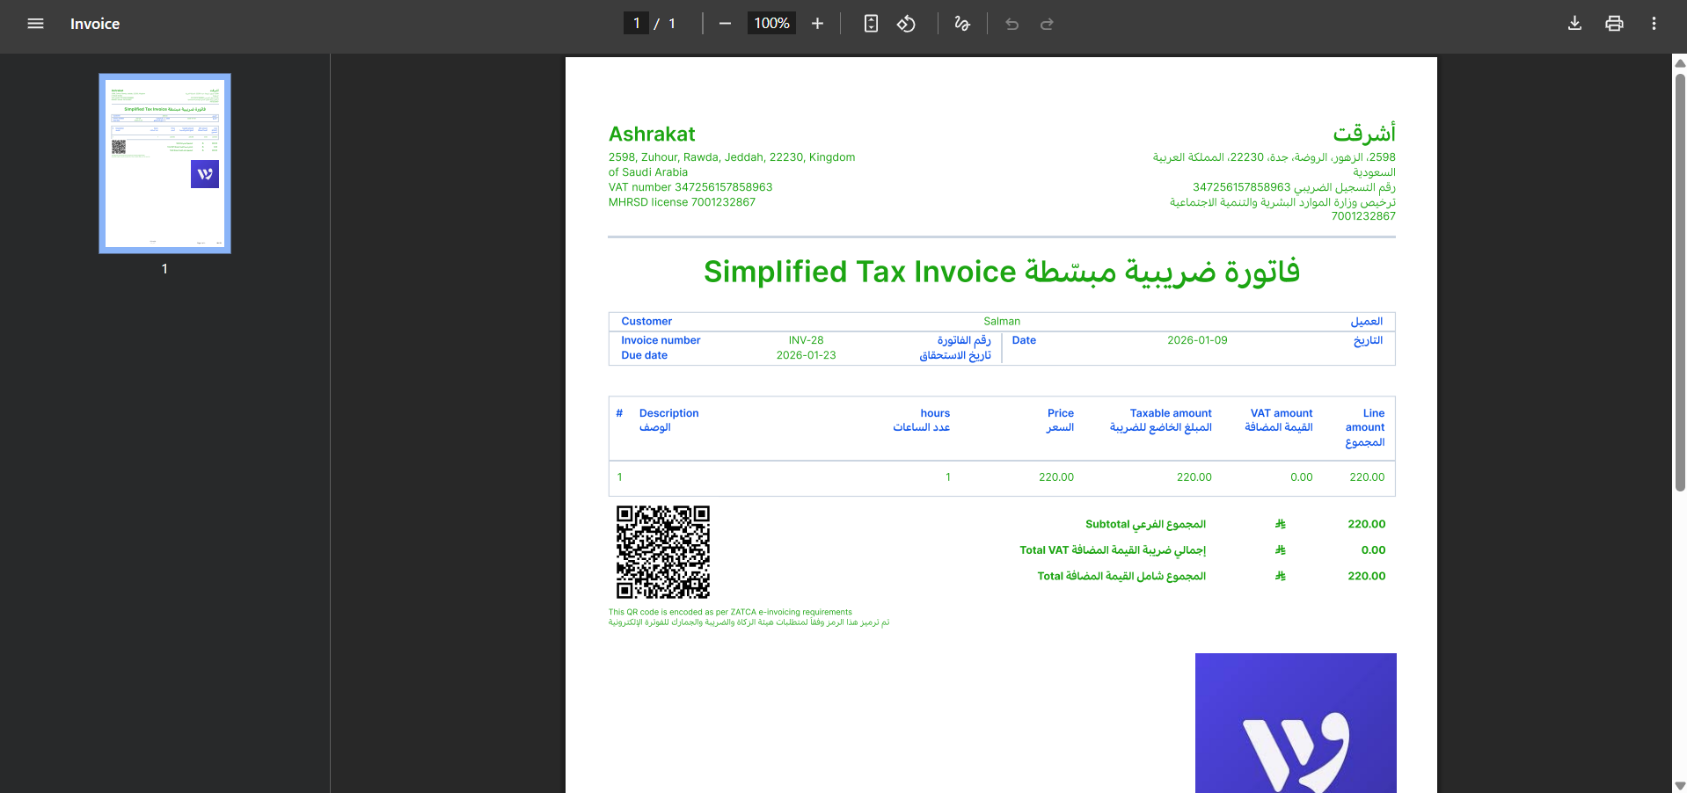Rotate the document counterclockwise
The image size is (1687, 793).
click(906, 24)
